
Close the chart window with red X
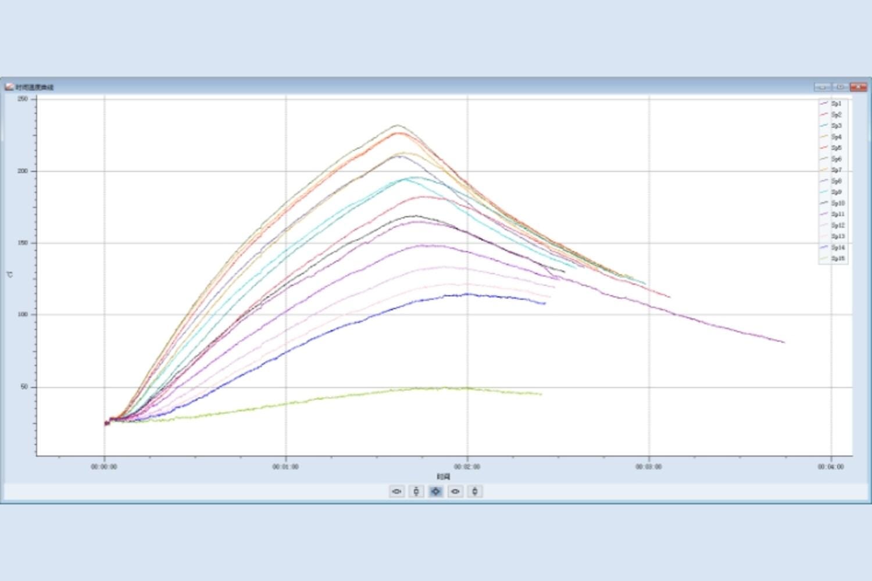click(x=858, y=87)
